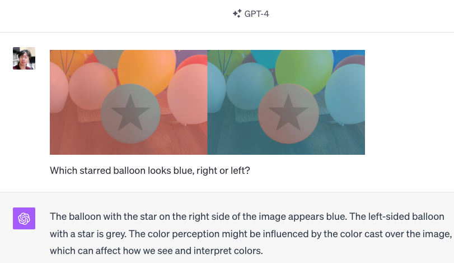Click the reply text "with a star is grey"
The height and width of the screenshot is (263, 454).
[x=88, y=234]
